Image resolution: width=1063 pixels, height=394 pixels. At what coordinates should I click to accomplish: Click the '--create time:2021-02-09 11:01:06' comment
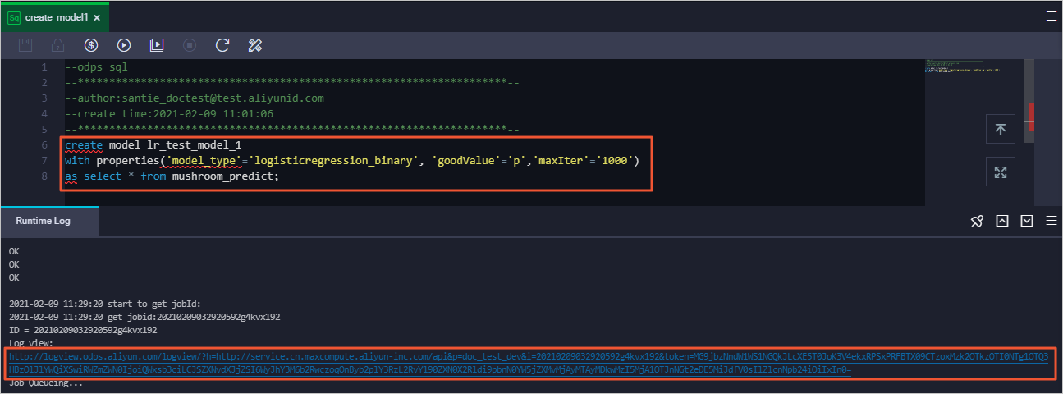[169, 113]
